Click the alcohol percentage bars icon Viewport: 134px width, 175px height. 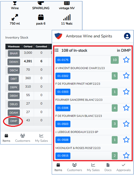point(67,17)
